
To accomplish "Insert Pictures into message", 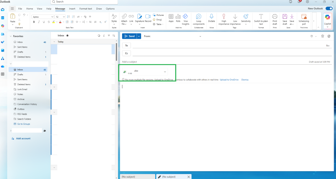I will click(x=158, y=15).
